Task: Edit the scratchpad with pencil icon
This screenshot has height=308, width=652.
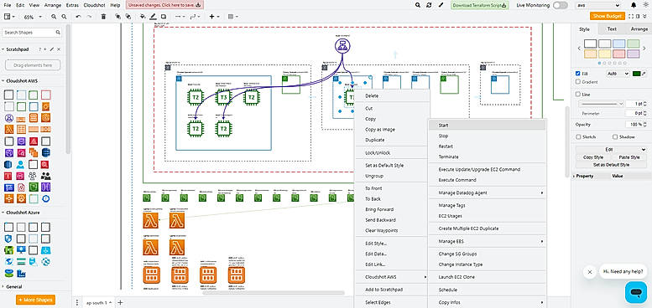Action: [x=52, y=49]
